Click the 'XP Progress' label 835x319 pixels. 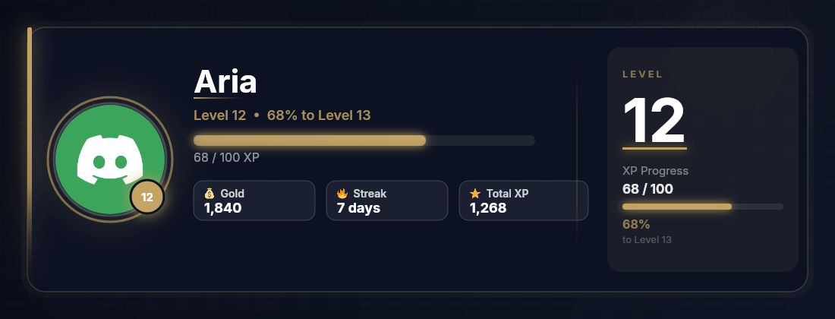coord(656,171)
